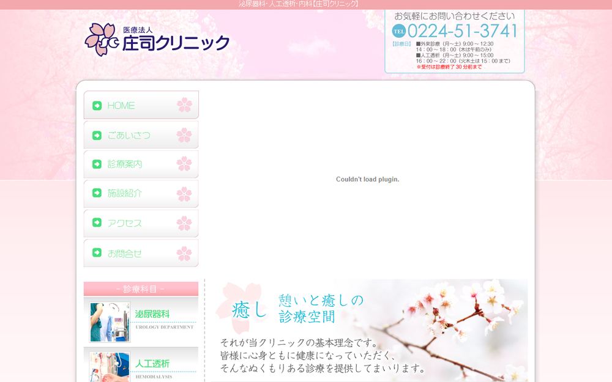Click the phone number 0224-51-3741
The image size is (612, 382).
(x=463, y=31)
